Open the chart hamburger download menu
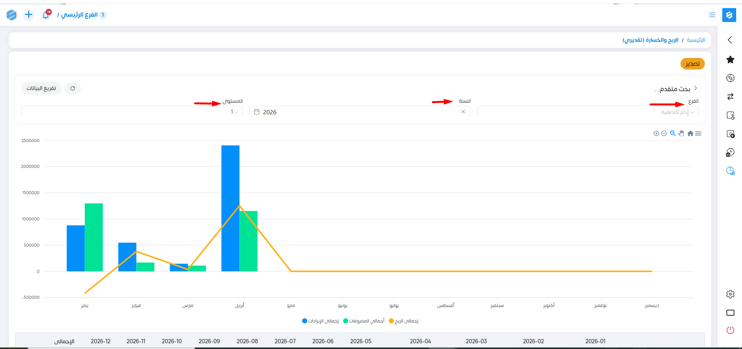This screenshot has height=349, width=742. tap(698, 134)
